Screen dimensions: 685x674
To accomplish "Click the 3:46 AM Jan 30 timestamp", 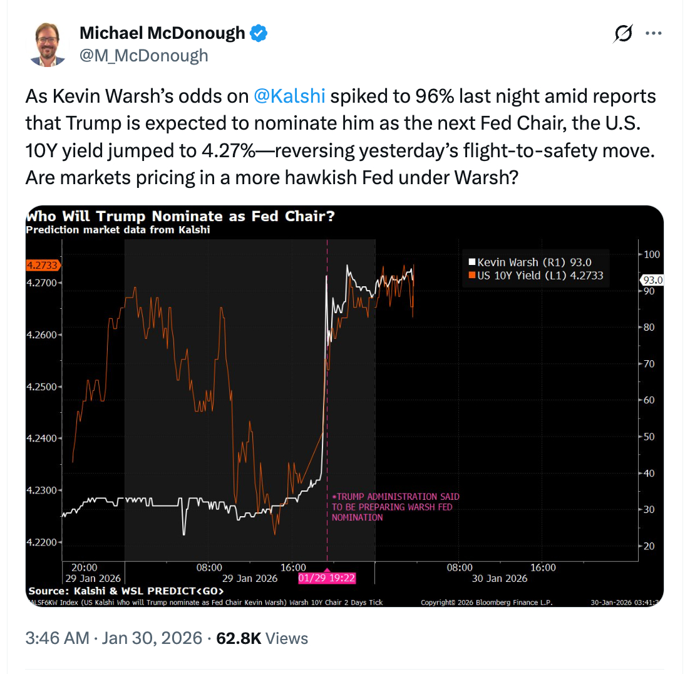I will click(114, 638).
